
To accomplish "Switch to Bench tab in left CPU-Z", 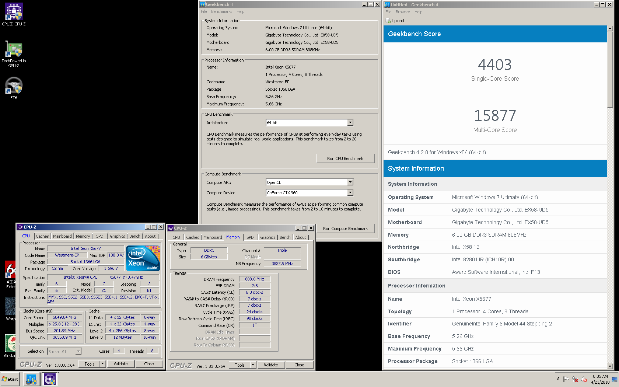I will pyautogui.click(x=135, y=236).
